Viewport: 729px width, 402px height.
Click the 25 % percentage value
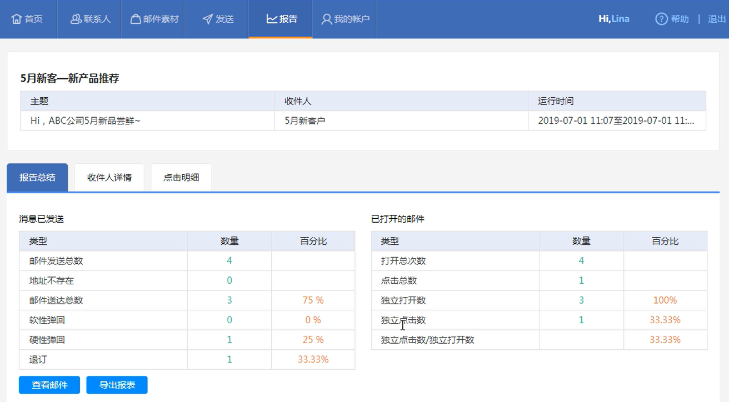tap(313, 340)
